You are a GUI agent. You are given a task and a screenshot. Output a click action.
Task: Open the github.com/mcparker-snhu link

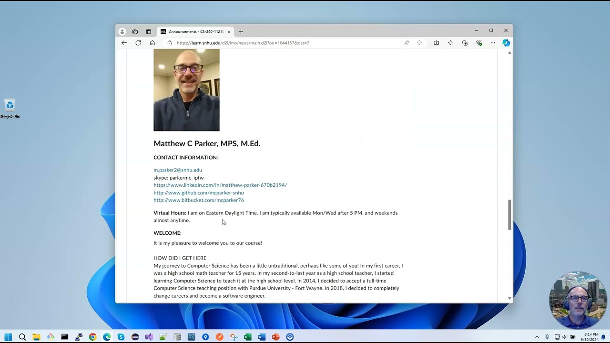199,193
